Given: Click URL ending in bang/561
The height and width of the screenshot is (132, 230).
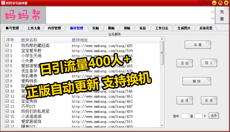Looking at the screenshot, I should tap(102, 121).
